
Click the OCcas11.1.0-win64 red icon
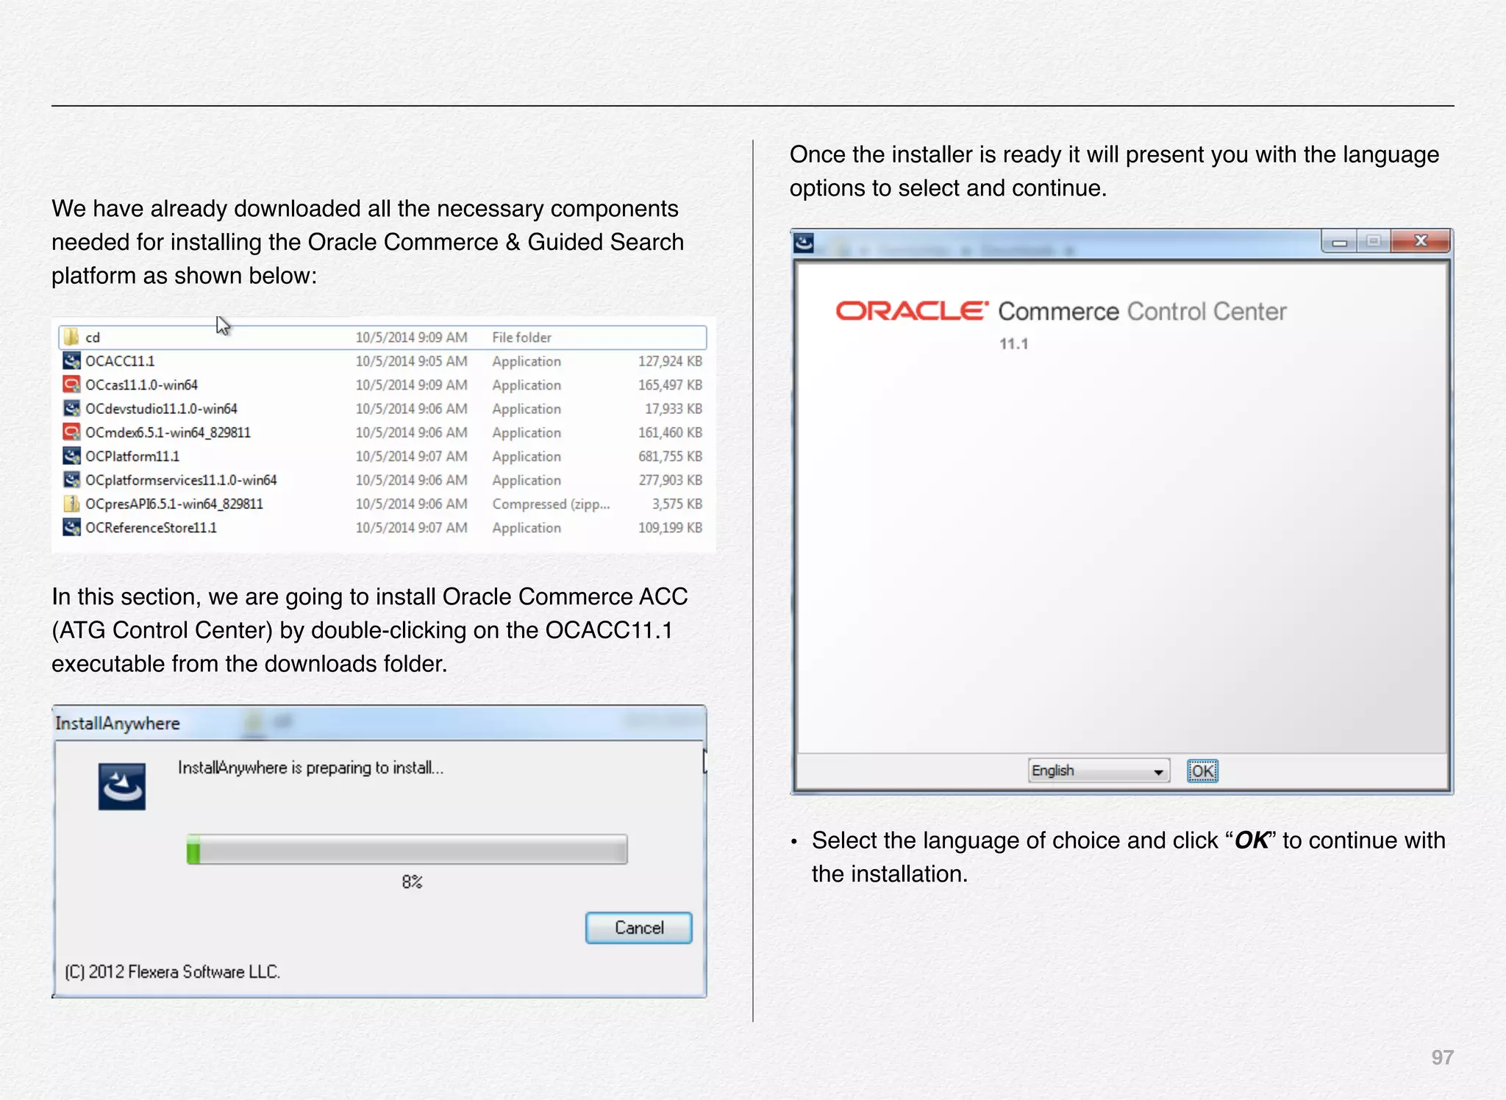click(x=71, y=385)
